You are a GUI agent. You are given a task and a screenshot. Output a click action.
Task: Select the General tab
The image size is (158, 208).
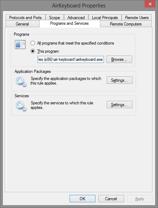[x=22, y=24]
